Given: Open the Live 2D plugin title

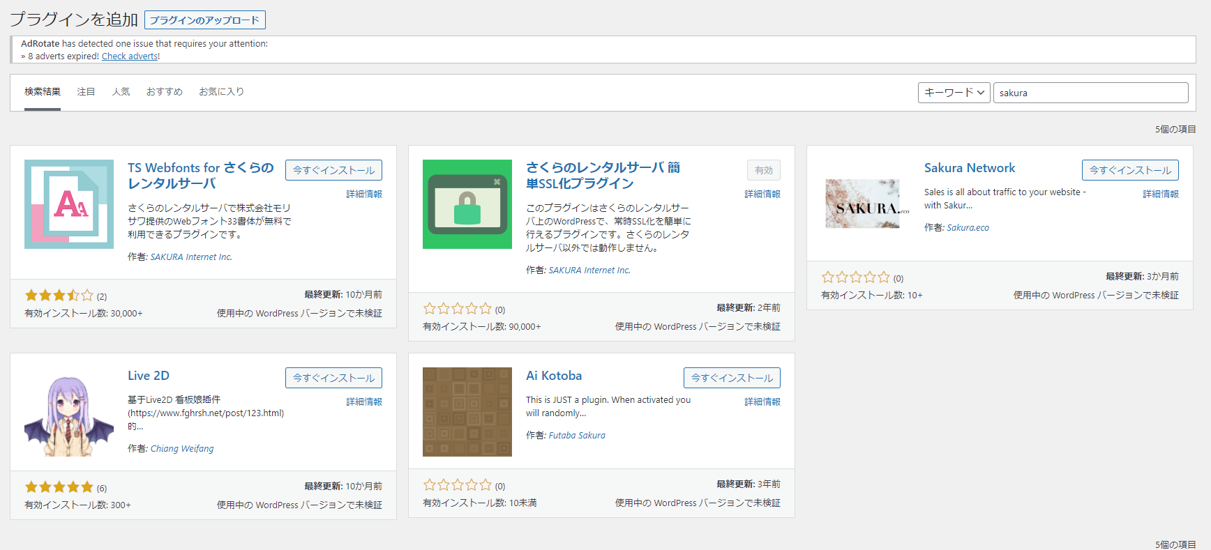Looking at the screenshot, I should click(149, 376).
